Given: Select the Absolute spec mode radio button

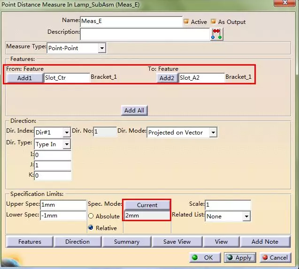Looking at the screenshot, I should point(91,217).
